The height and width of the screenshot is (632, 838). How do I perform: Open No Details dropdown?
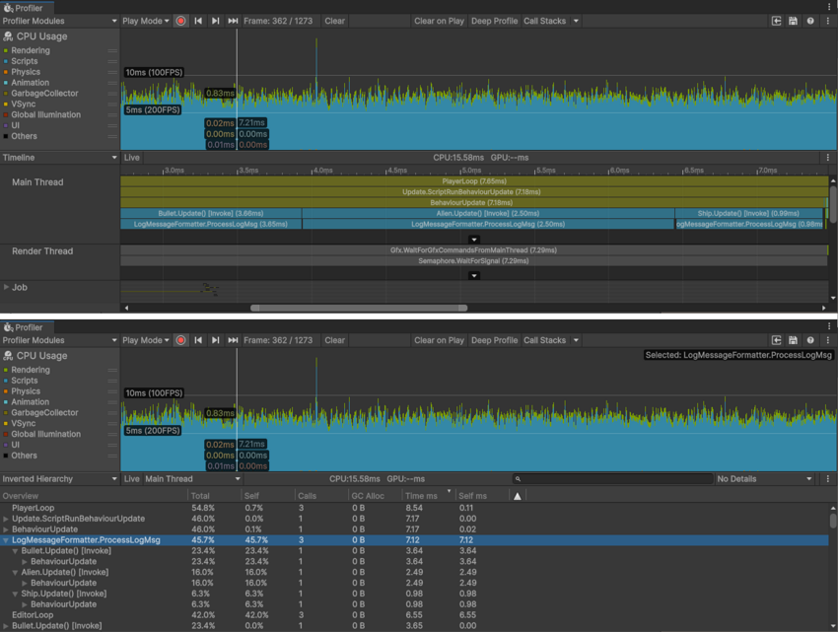pyautogui.click(x=765, y=479)
